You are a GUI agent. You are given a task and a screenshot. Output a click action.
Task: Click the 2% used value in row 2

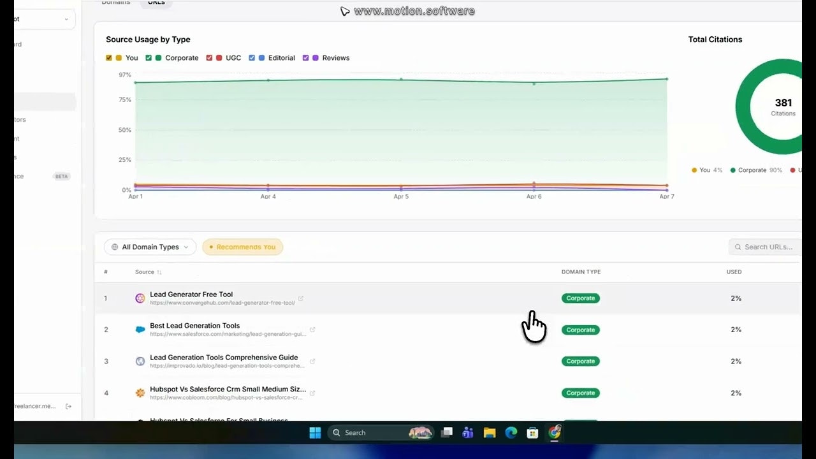pyautogui.click(x=736, y=330)
